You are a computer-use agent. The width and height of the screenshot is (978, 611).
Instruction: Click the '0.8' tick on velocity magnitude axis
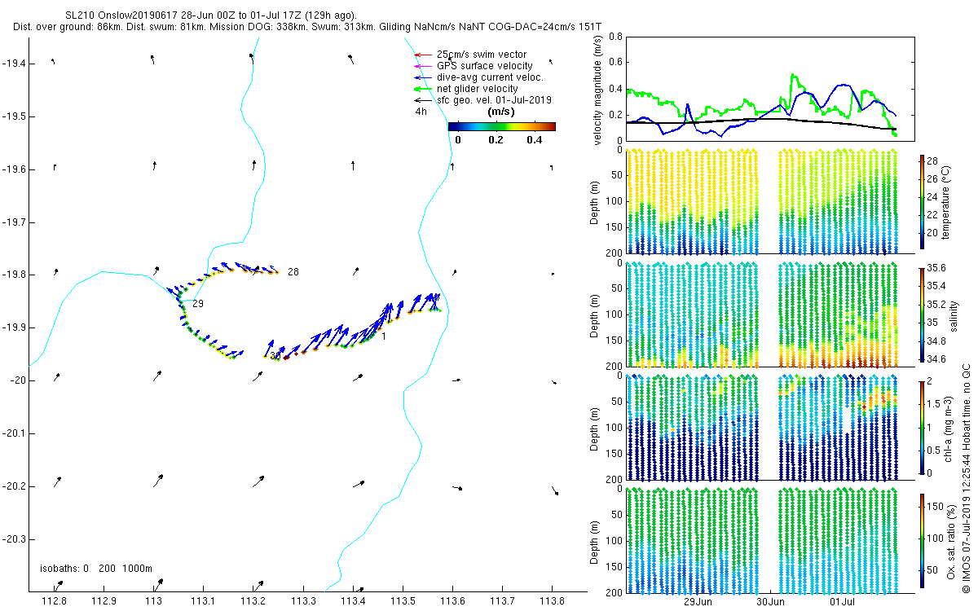pyautogui.click(x=615, y=37)
